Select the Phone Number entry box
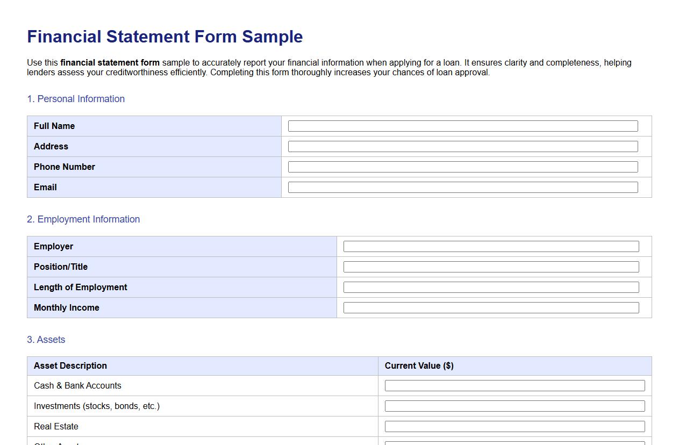This screenshot has height=445, width=679. 462,167
